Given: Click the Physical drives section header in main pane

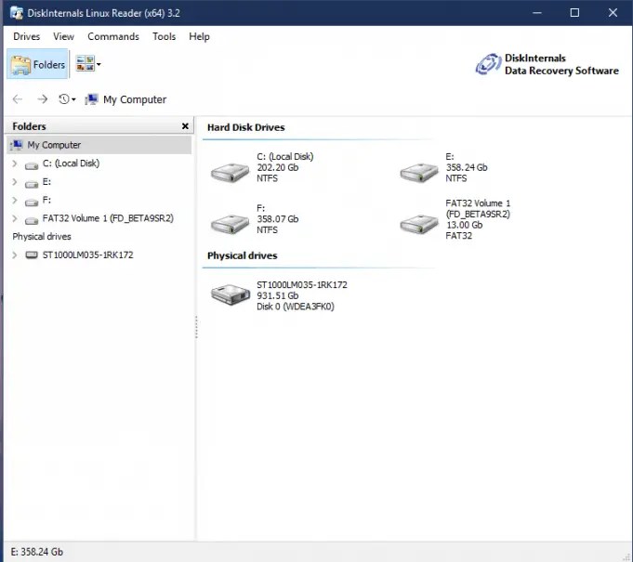Looking at the screenshot, I should [243, 255].
